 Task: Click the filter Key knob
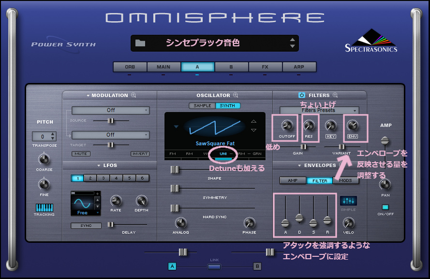(331, 126)
